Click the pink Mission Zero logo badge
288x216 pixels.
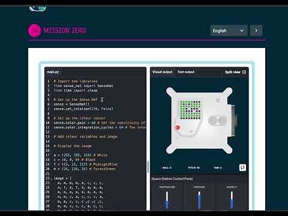tap(35, 31)
